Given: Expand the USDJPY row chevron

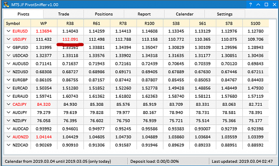Looking at the screenshot, I should click(8, 39).
